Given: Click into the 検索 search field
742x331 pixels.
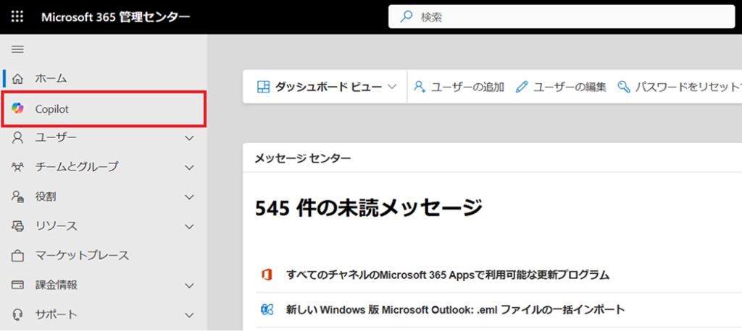Looking at the screenshot, I should [x=562, y=17].
